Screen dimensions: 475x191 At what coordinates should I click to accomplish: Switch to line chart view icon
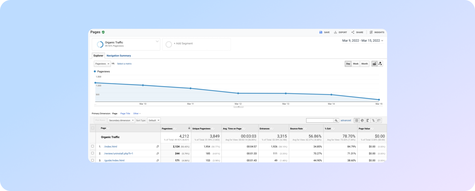[374, 64]
